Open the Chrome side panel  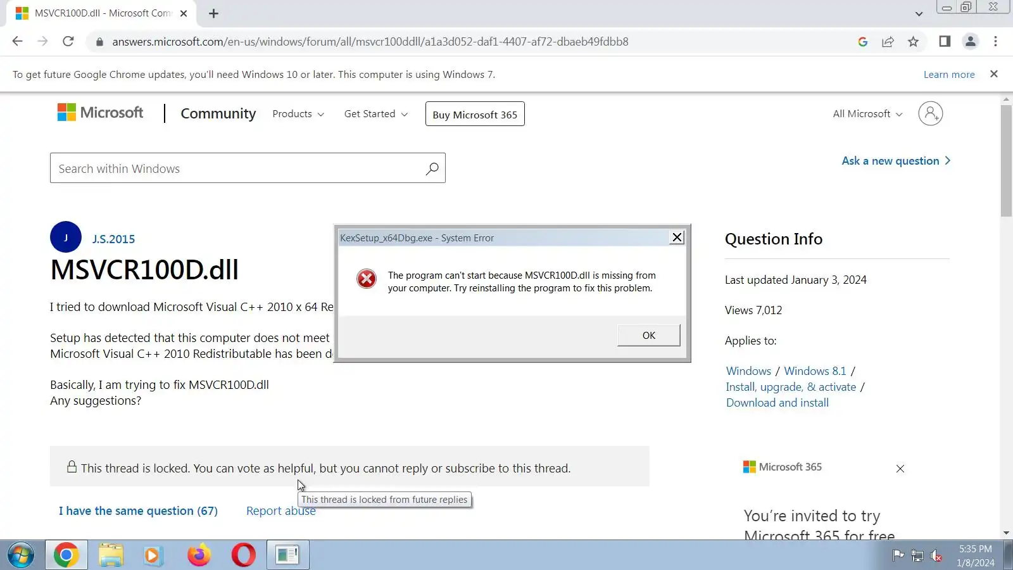coord(945,41)
